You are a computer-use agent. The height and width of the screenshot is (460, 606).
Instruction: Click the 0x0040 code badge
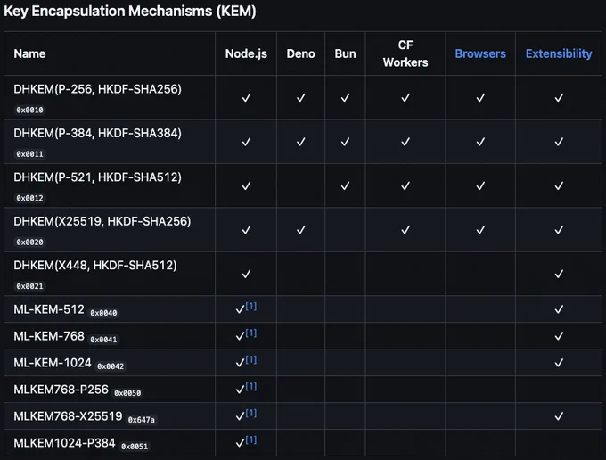[x=103, y=313]
